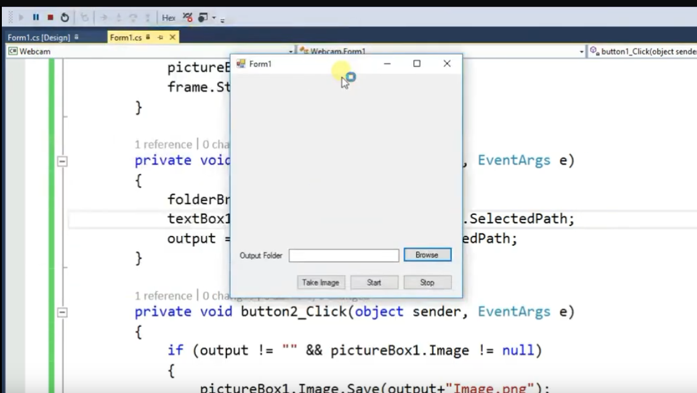Focus the Output Folder text box
Screen dimensions: 697x393
tap(344, 256)
